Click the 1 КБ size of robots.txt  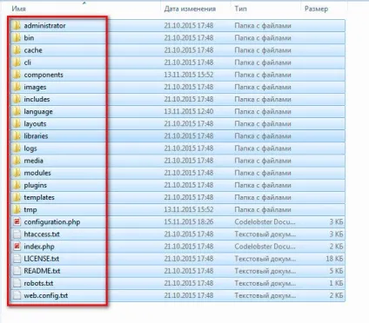(336, 283)
